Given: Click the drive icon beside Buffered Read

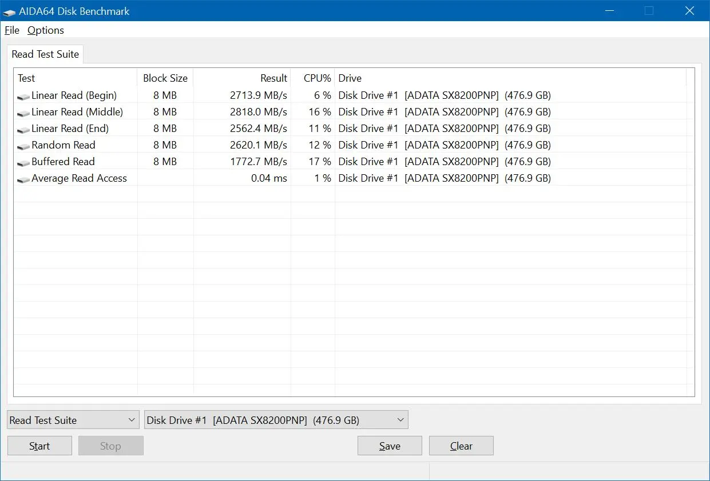Looking at the screenshot, I should pos(23,163).
